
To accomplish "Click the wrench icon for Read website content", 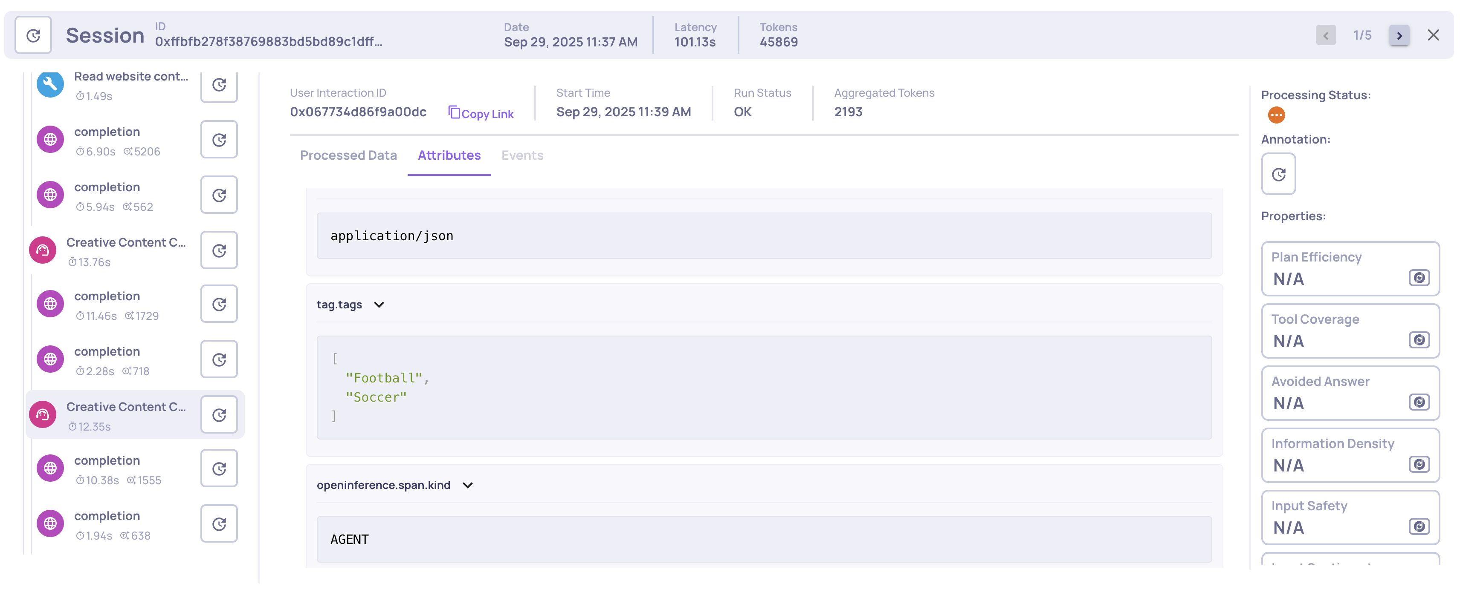I will pyautogui.click(x=50, y=84).
